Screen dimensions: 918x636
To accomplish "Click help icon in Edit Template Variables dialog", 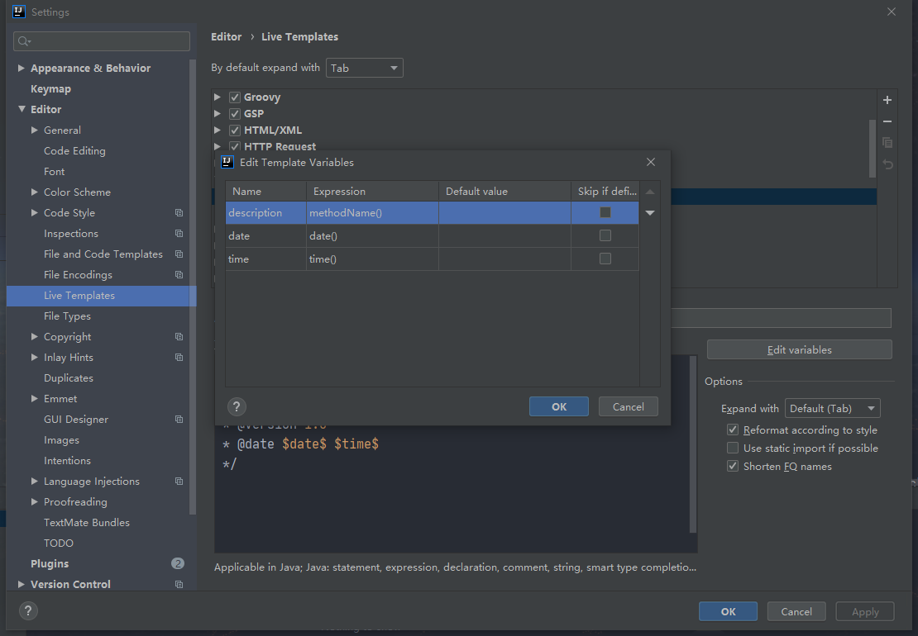I will (x=237, y=406).
